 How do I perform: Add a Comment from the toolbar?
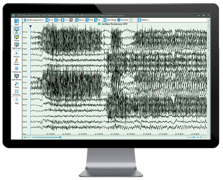(123, 20)
